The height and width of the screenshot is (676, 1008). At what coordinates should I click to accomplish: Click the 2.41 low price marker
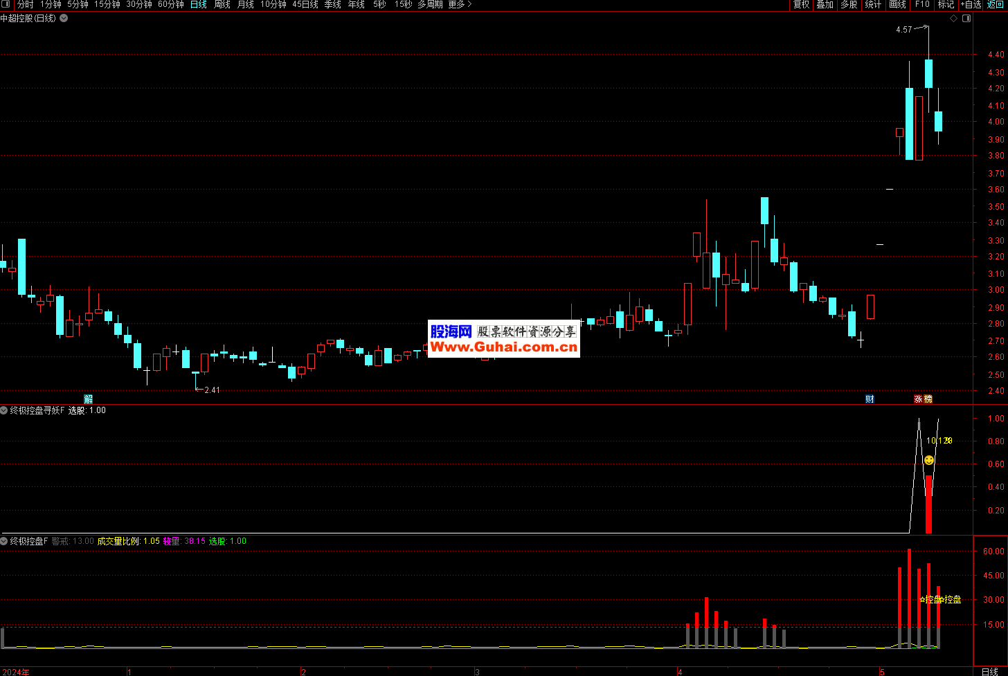click(212, 390)
